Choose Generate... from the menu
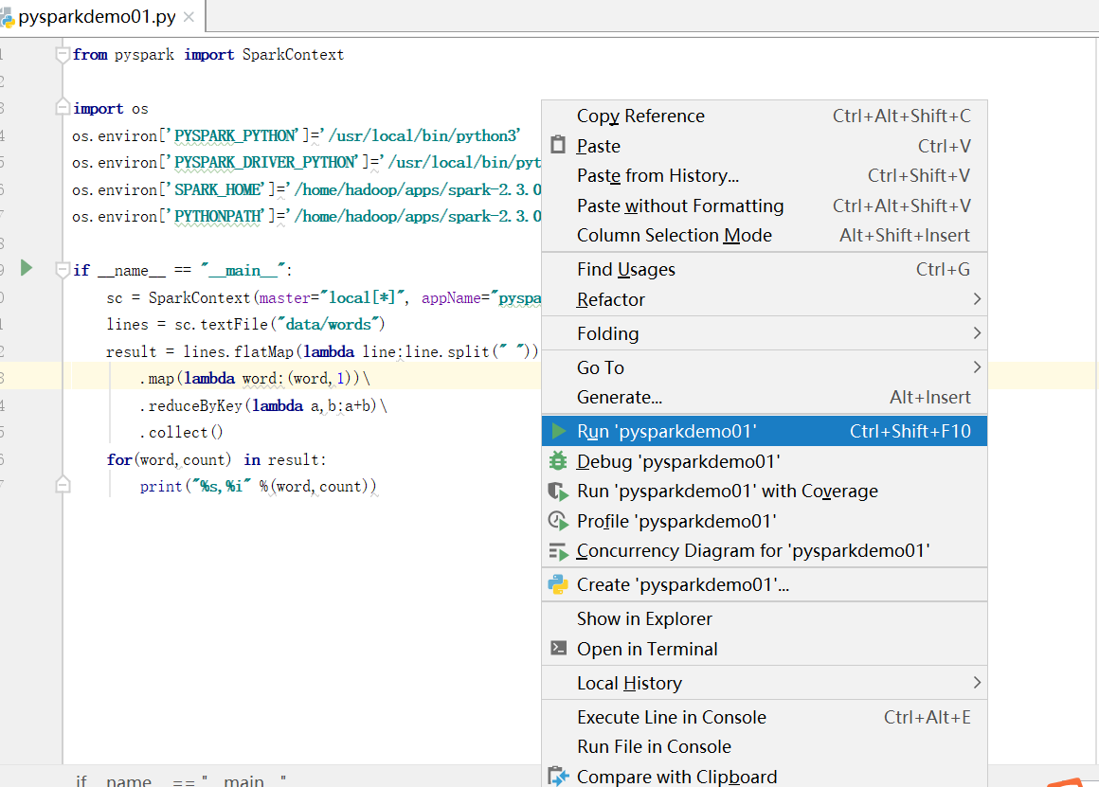This screenshot has height=787, width=1099. (765, 398)
